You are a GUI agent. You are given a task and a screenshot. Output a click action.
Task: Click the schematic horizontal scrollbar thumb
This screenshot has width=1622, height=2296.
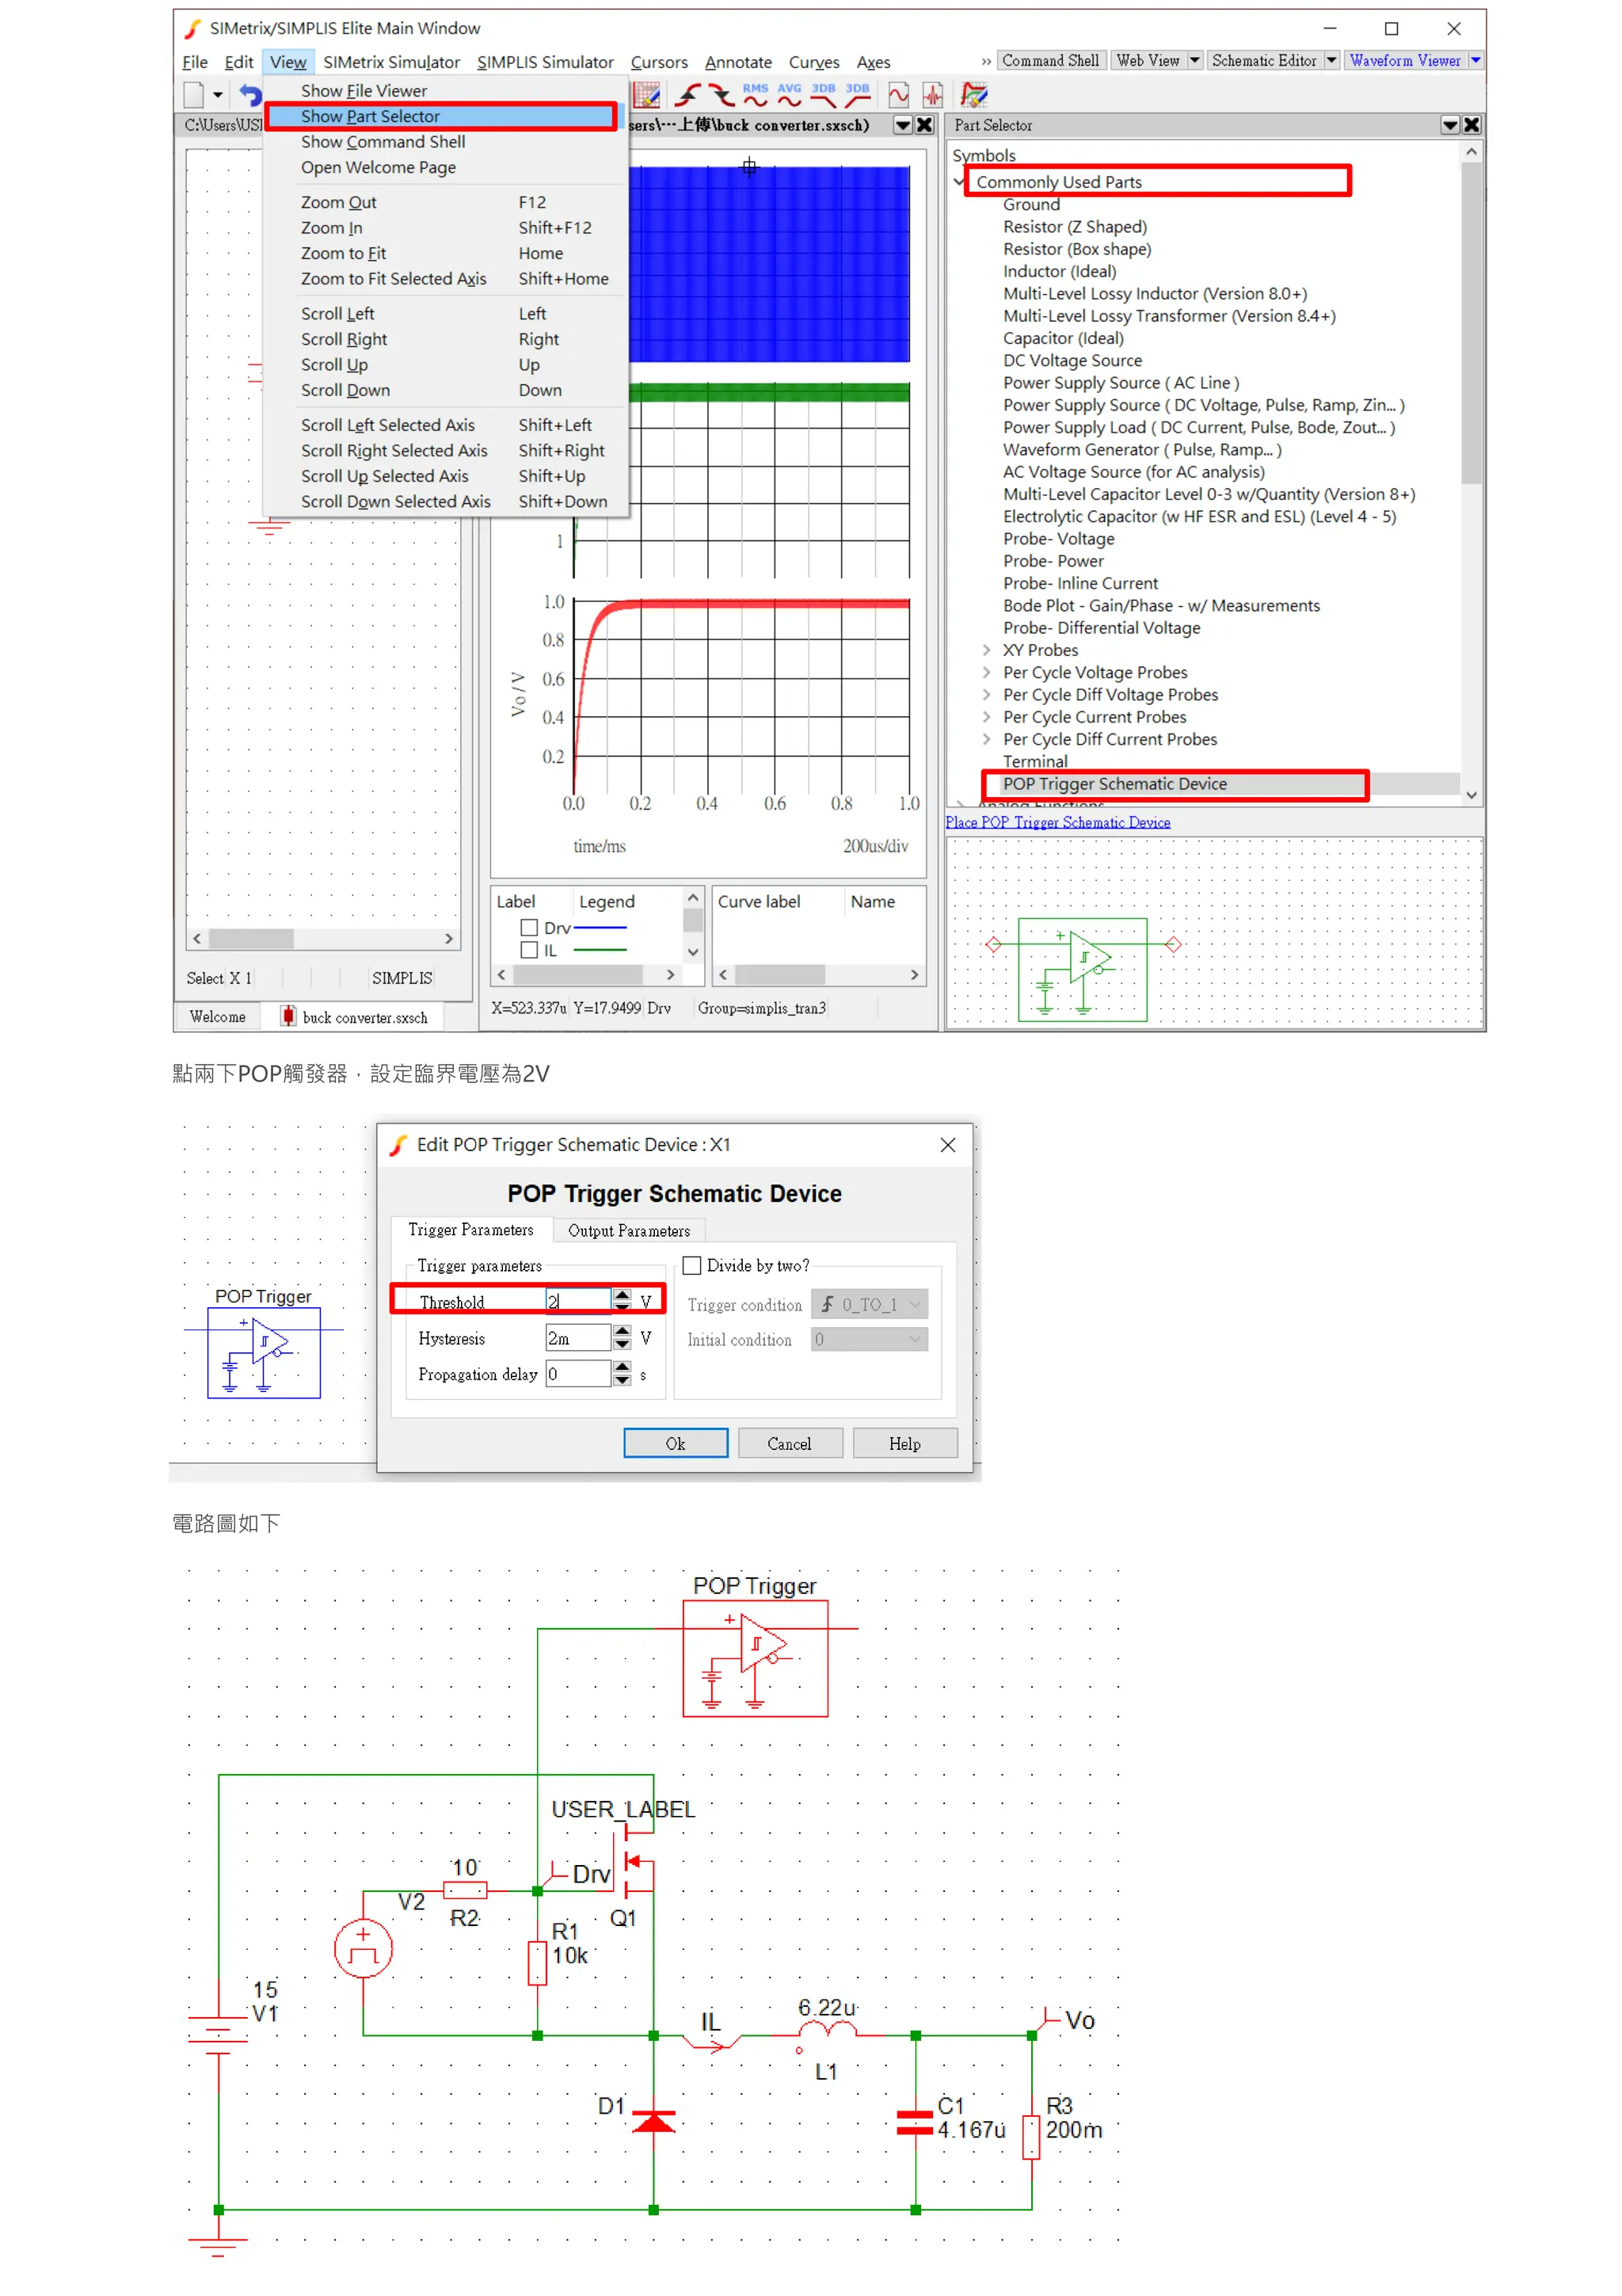pos(251,938)
